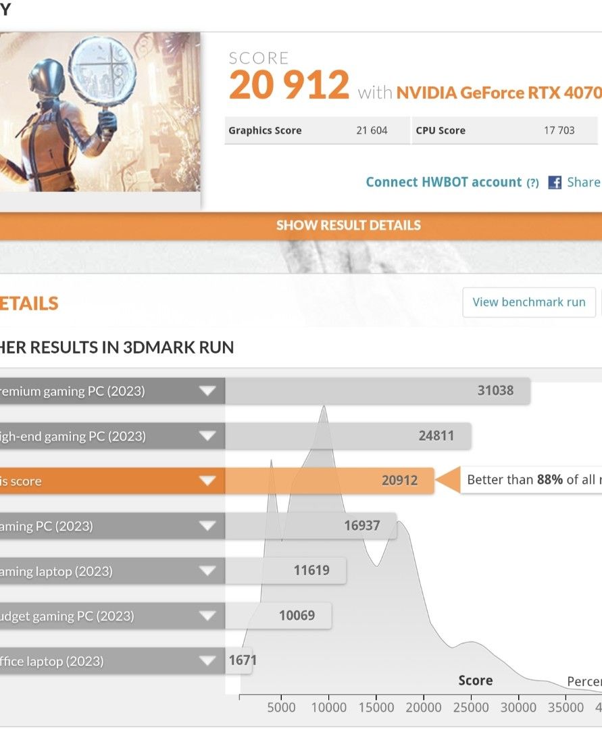Expand the Office laptop (2023) row
This screenshot has width=602, height=730.
207,660
